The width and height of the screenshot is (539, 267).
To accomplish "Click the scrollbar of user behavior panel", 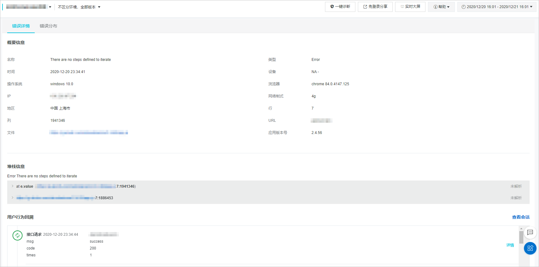I will [x=521, y=237].
